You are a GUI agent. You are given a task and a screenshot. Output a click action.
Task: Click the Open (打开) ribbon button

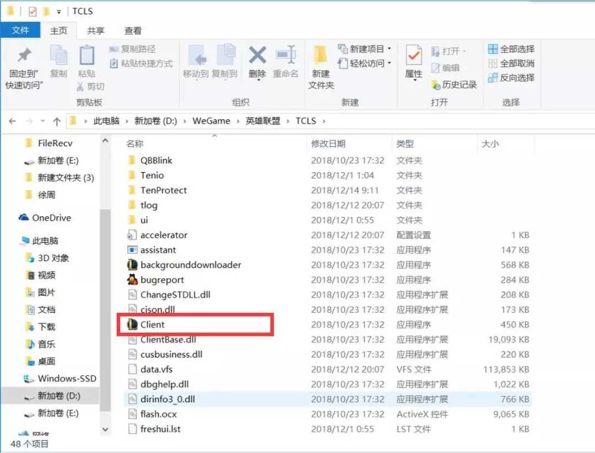[x=448, y=51]
